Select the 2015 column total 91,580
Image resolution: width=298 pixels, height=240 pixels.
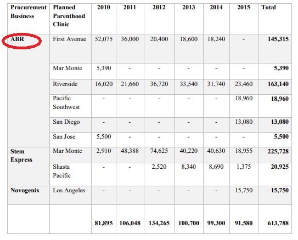point(244,223)
